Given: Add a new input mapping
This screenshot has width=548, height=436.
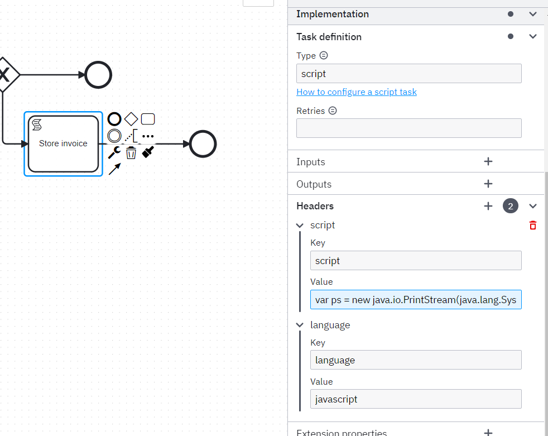Looking at the screenshot, I should click(x=488, y=161).
